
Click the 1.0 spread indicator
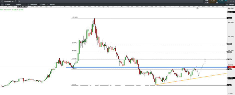217,3
